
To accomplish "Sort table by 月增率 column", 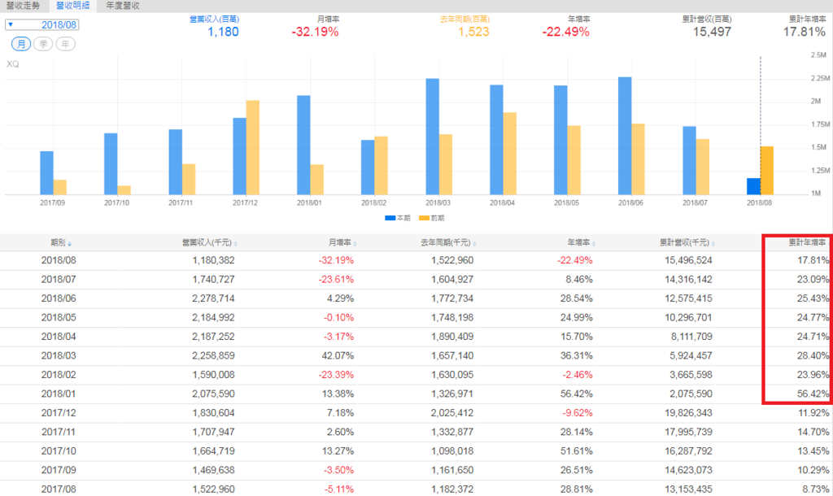I will click(x=342, y=242).
